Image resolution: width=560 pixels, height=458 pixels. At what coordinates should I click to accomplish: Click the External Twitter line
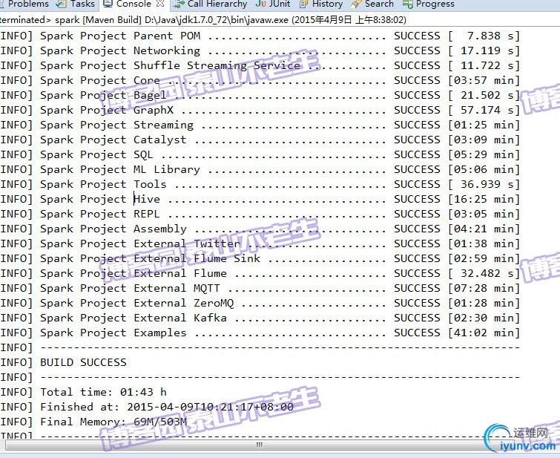[x=260, y=243]
